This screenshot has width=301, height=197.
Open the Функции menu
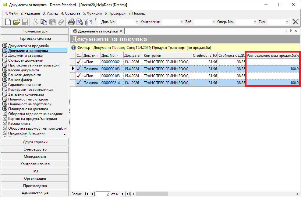pos(93,13)
